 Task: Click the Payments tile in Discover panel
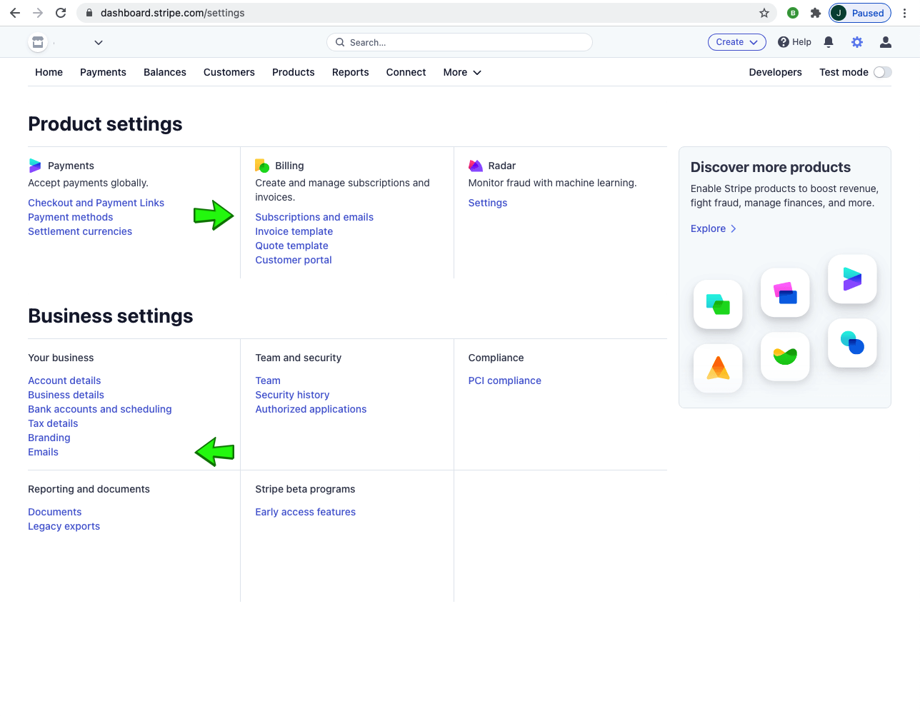852,279
